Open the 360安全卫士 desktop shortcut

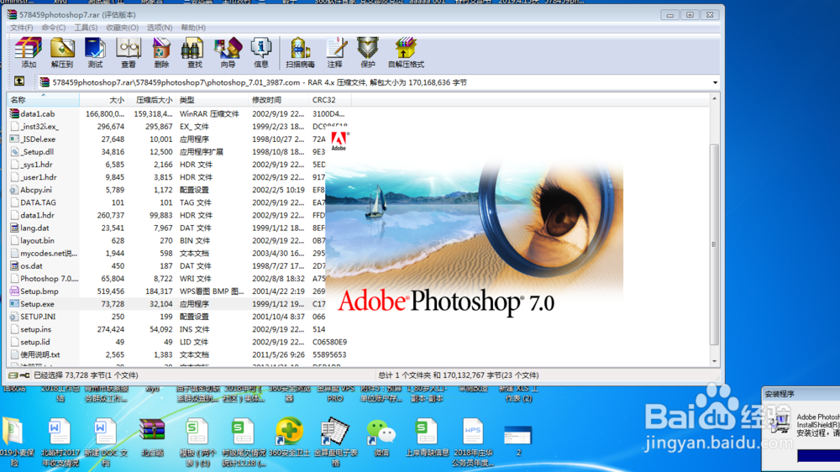click(x=289, y=438)
